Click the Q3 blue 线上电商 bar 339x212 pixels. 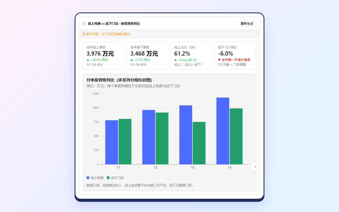tap(186, 135)
